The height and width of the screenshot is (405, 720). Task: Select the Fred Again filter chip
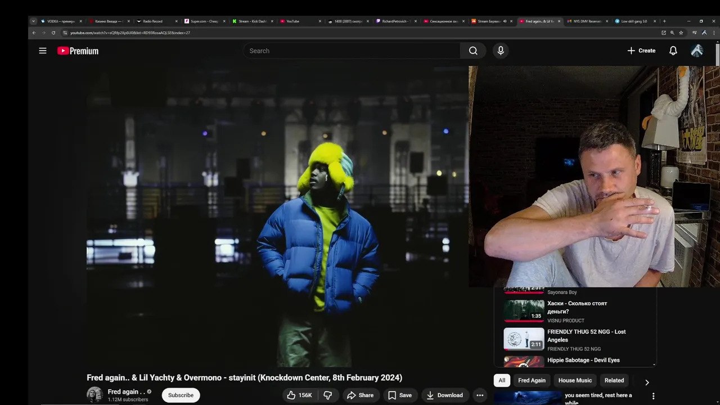click(532, 380)
